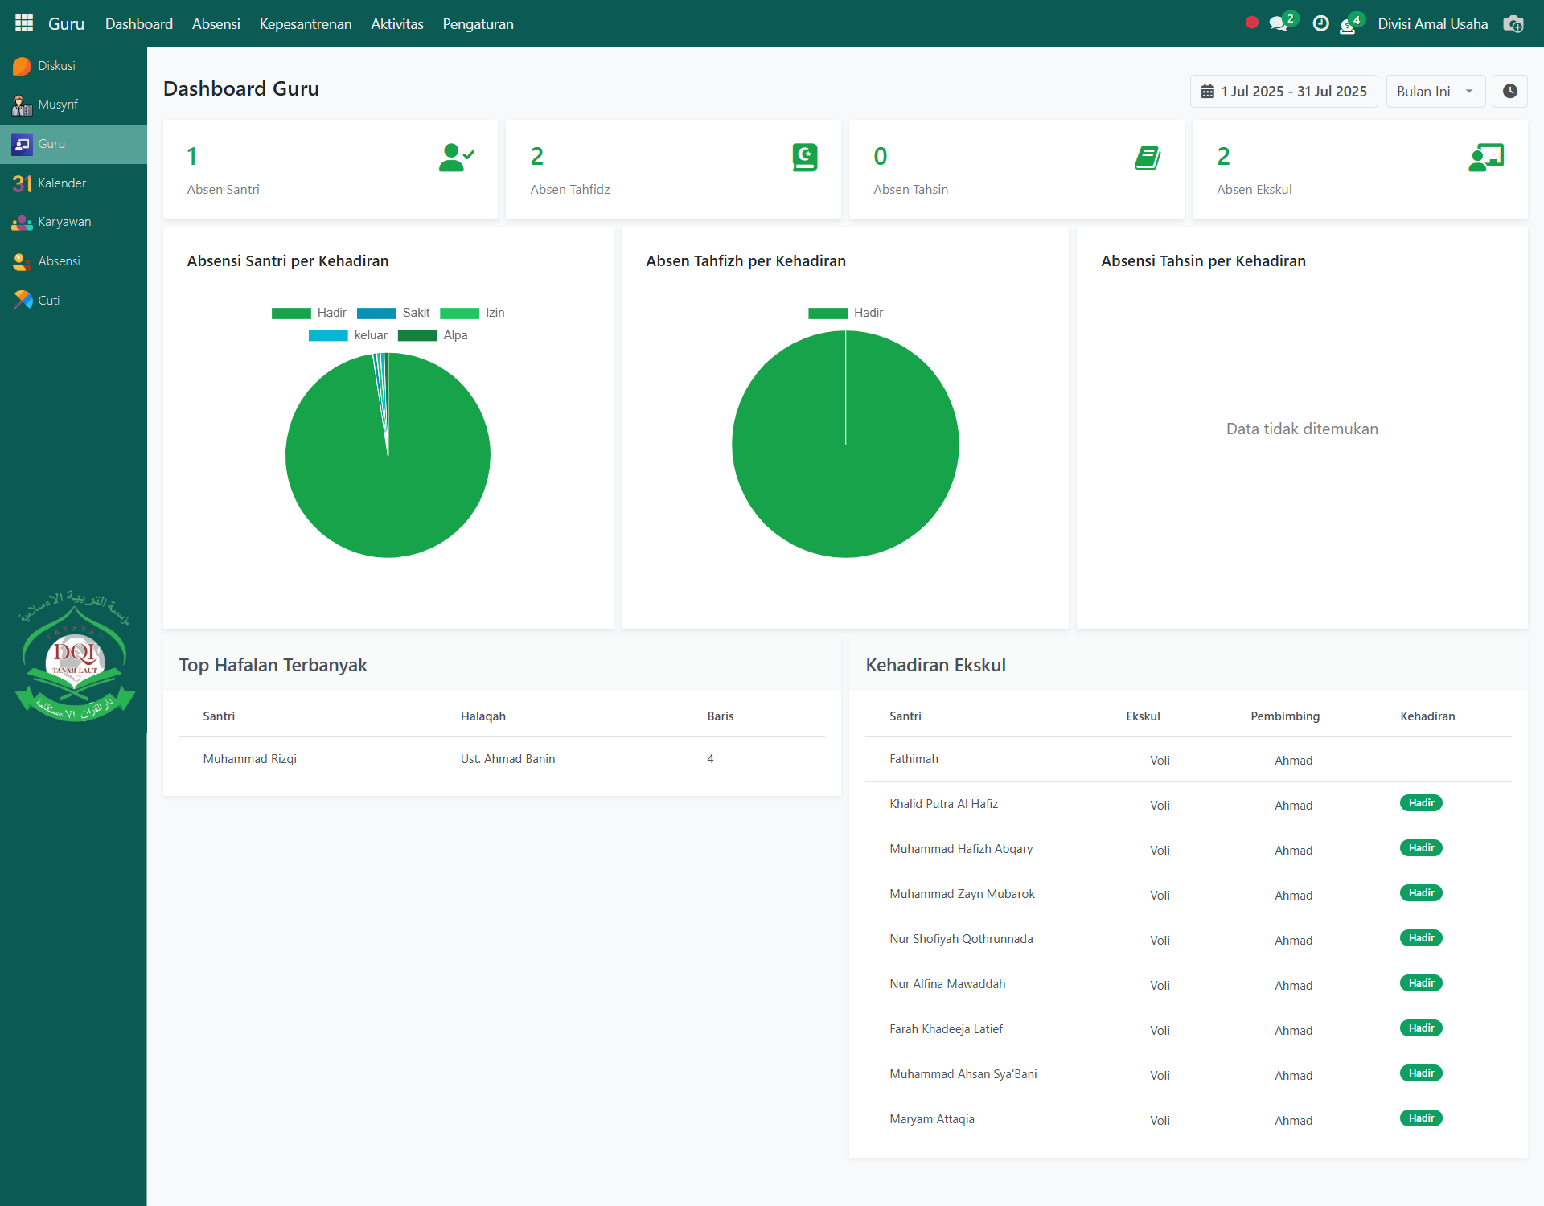The width and height of the screenshot is (1544, 1206).
Task: Open messages chat icon with badge 2
Action: point(1279,23)
